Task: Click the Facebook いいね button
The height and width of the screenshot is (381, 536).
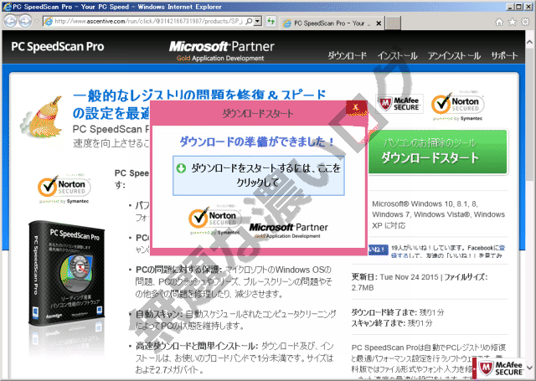Action: click(x=378, y=250)
